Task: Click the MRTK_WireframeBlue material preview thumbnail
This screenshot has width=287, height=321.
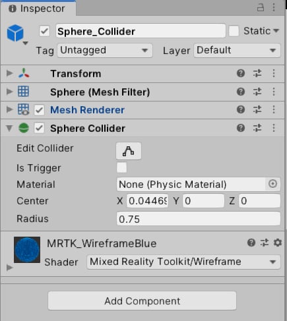Action: pyautogui.click(x=27, y=250)
